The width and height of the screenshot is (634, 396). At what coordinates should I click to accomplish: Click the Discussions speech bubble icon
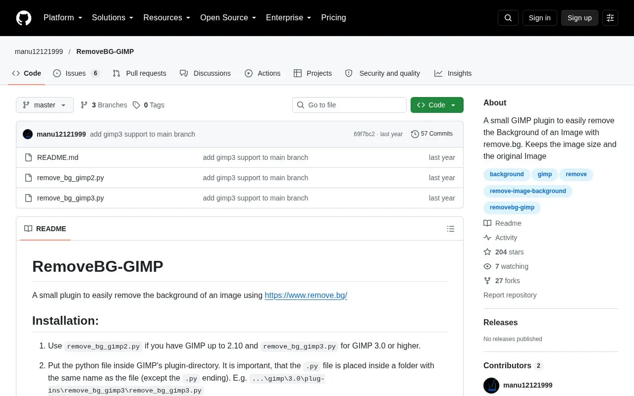(x=184, y=73)
